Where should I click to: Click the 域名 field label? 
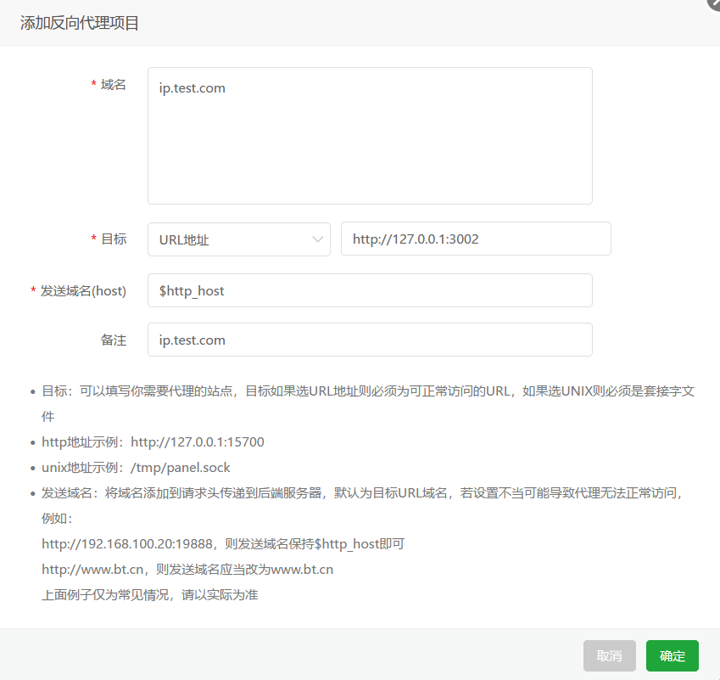(112, 84)
